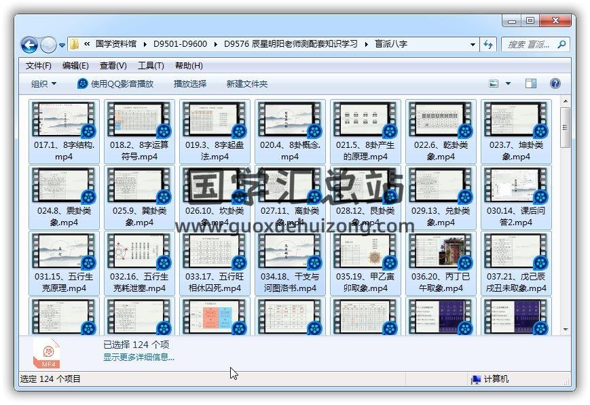Screen dimensions: 590x405
Task: Click QQ影音 icon on play button
Action: coord(83,83)
